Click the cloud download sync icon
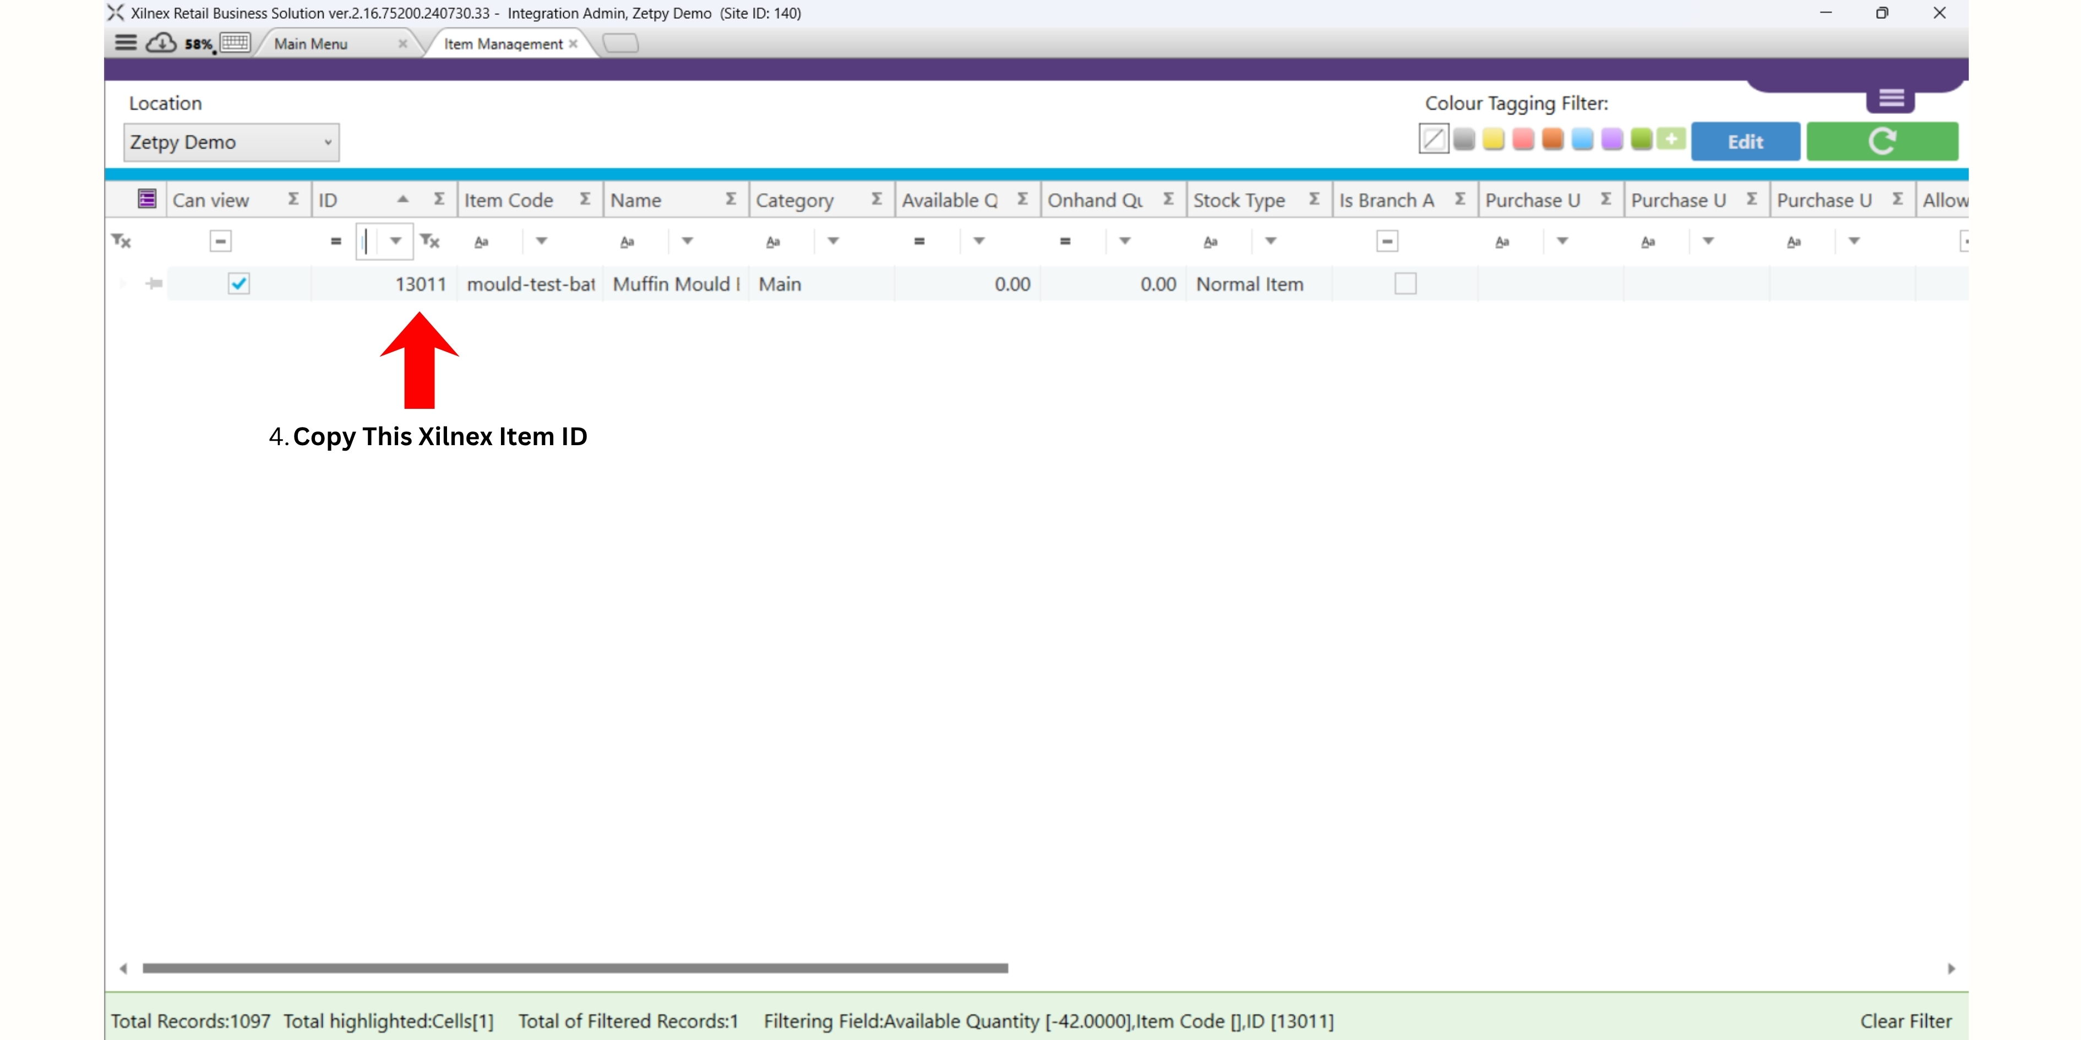The height and width of the screenshot is (1040, 2081). tap(161, 43)
